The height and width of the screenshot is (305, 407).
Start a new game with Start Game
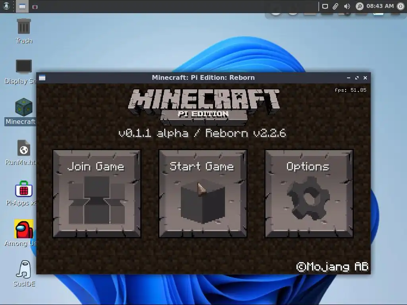click(x=203, y=194)
